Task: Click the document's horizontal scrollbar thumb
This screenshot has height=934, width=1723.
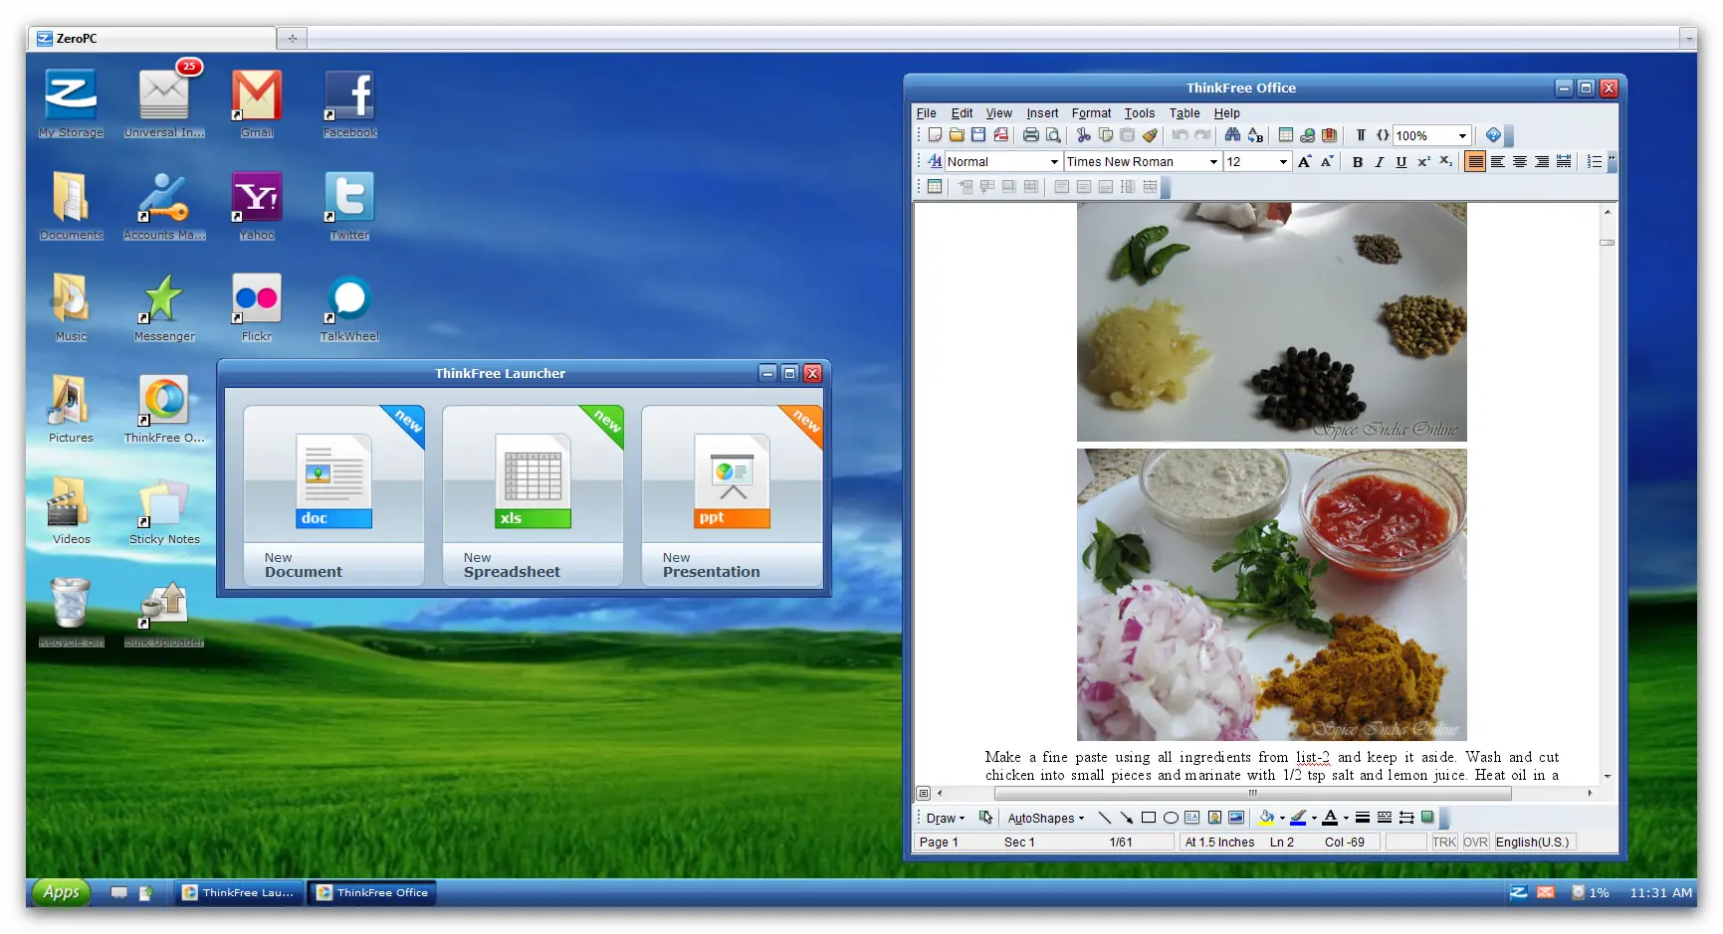Action: pyautogui.click(x=1252, y=793)
